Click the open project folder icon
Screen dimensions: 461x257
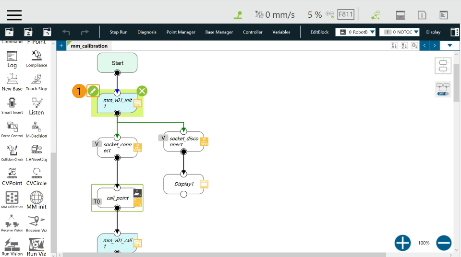pyautogui.click(x=47, y=32)
